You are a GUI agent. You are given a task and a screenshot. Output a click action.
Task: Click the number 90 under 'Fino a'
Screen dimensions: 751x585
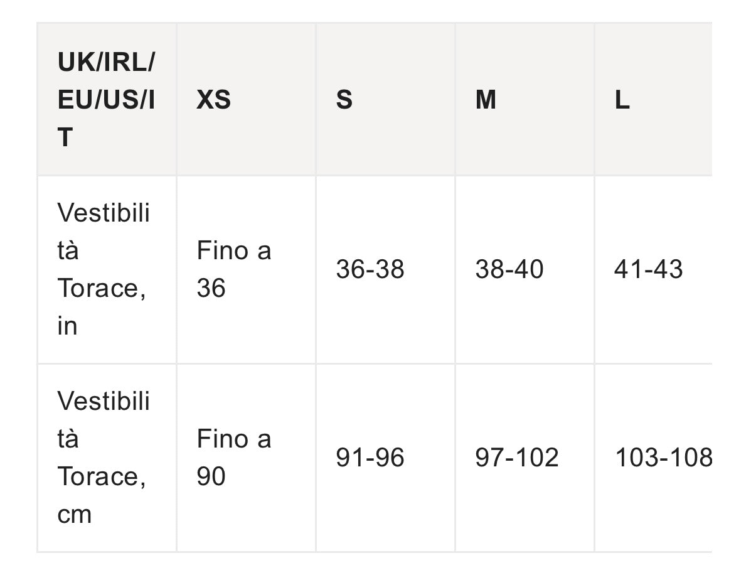click(x=211, y=476)
